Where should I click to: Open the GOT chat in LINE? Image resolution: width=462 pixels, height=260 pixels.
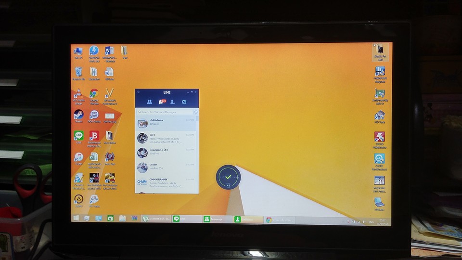tap(166, 138)
